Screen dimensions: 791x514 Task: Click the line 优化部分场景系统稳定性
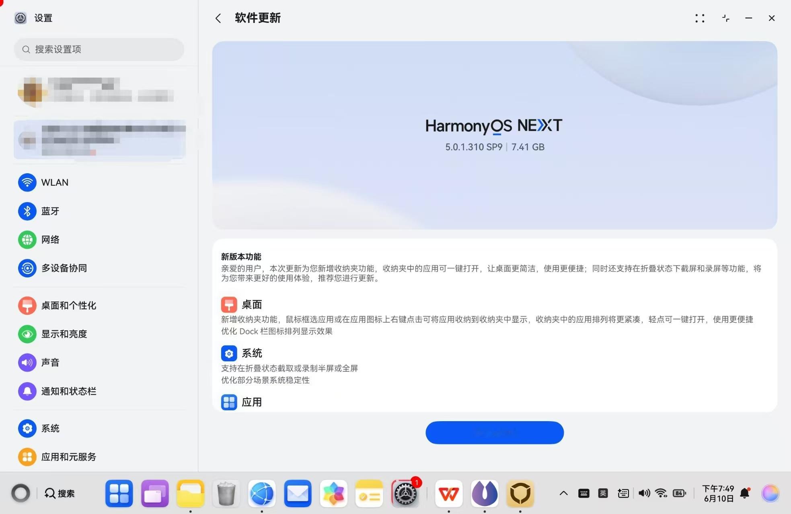[x=265, y=380]
